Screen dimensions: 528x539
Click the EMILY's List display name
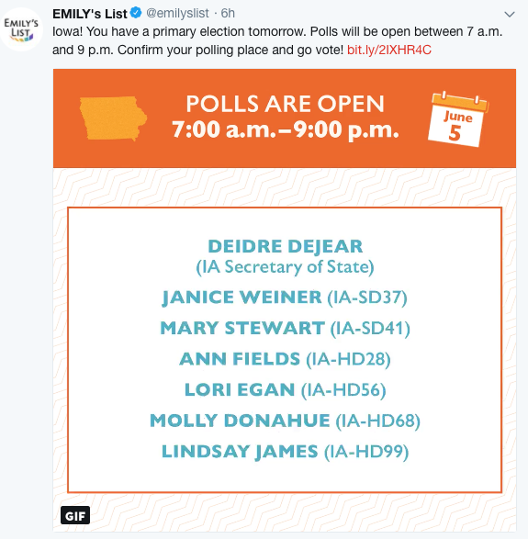point(90,14)
